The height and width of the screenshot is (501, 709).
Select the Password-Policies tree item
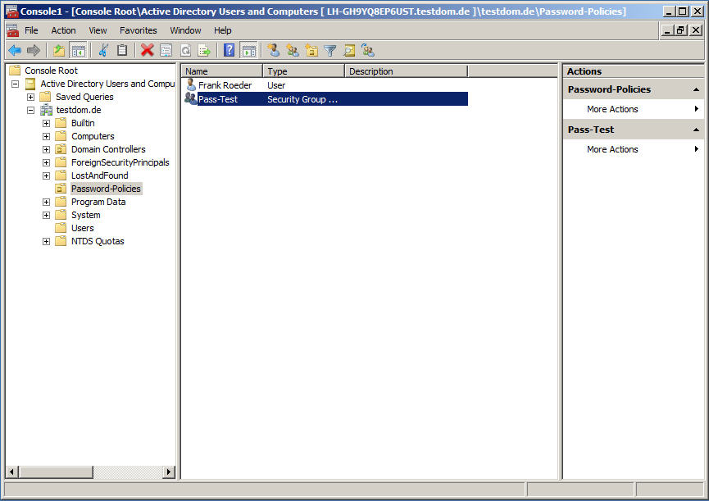107,189
